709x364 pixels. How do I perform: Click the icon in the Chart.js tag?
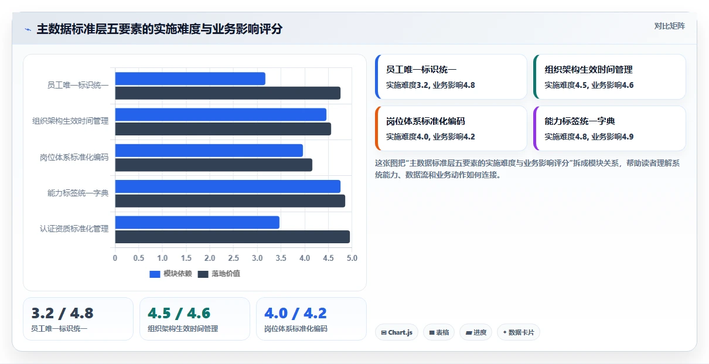[384, 332]
